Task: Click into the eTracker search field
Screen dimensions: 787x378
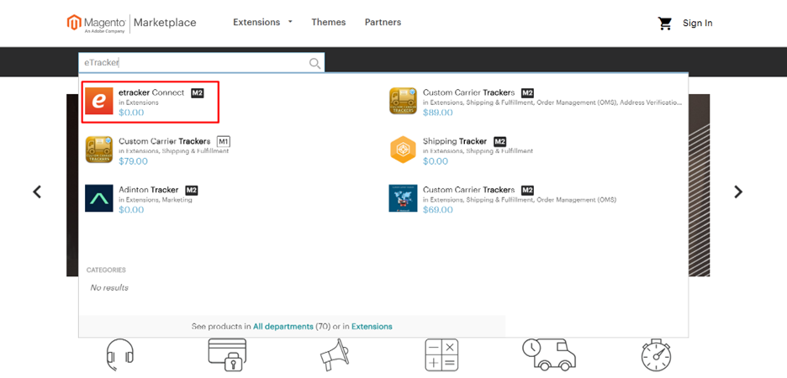Action: point(201,63)
